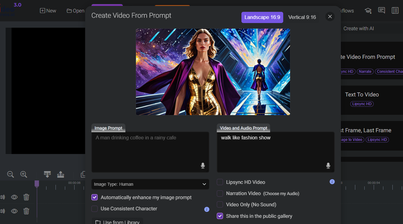Viewport: 403px width, 224px height.
Task: Close the Create Video From Prompt dialog
Action: (x=330, y=17)
